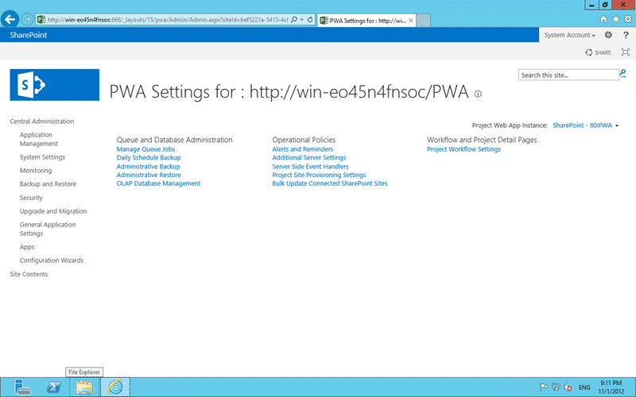Open Project Site Provisioning Settings link
This screenshot has height=397, width=636.
click(320, 175)
